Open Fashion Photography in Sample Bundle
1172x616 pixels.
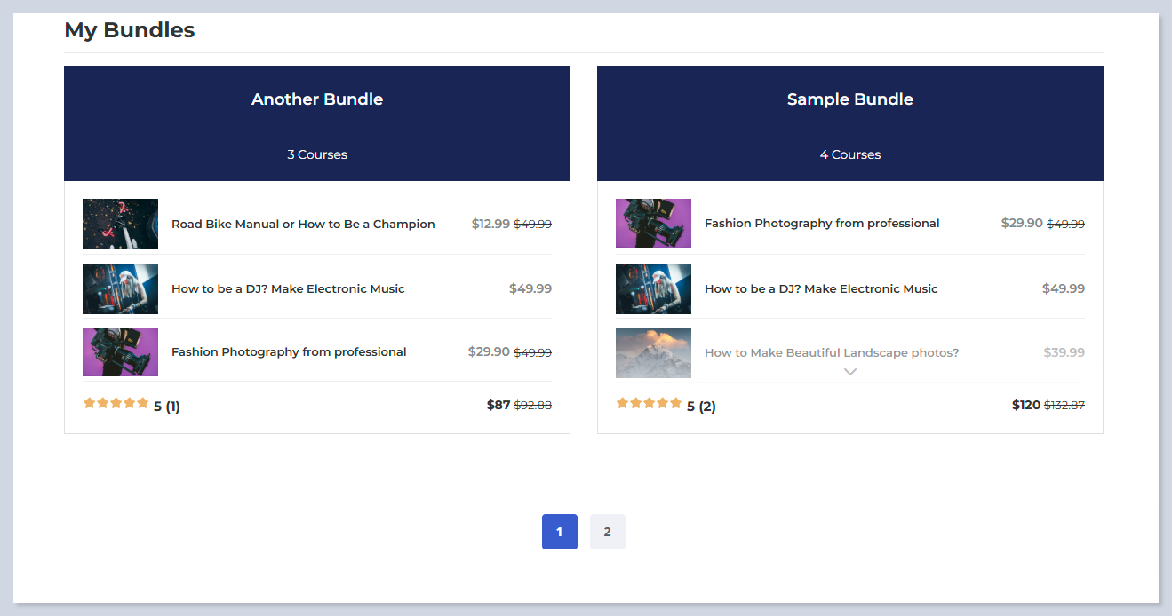(x=822, y=224)
